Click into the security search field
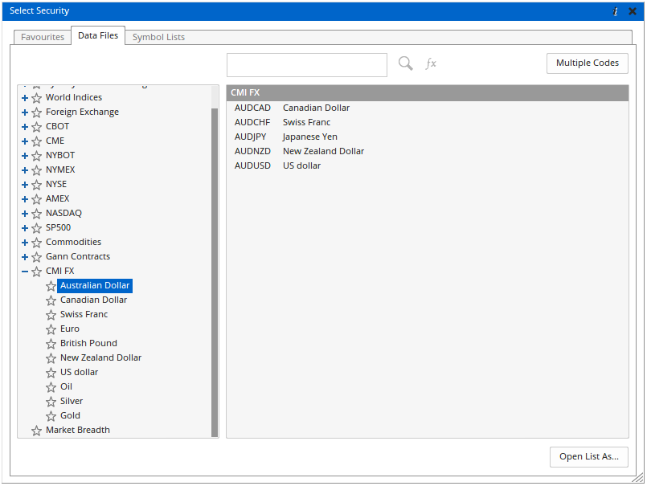The image size is (647, 486). [x=307, y=65]
